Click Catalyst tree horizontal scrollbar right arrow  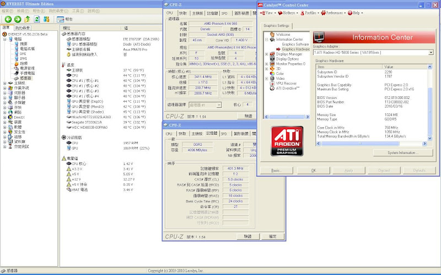(308, 117)
